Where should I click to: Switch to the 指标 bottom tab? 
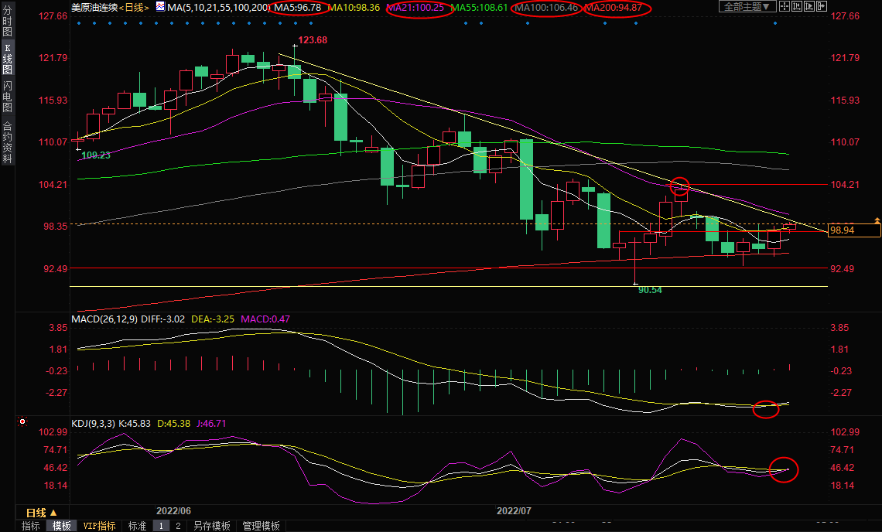pos(31,526)
